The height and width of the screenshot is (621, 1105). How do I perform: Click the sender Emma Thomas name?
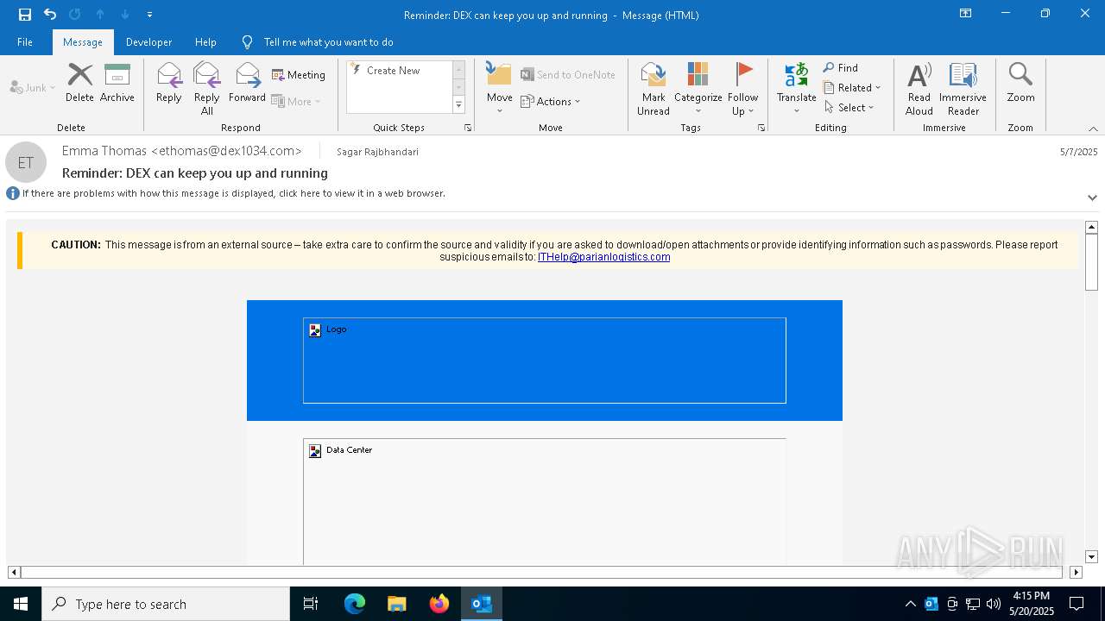point(182,151)
